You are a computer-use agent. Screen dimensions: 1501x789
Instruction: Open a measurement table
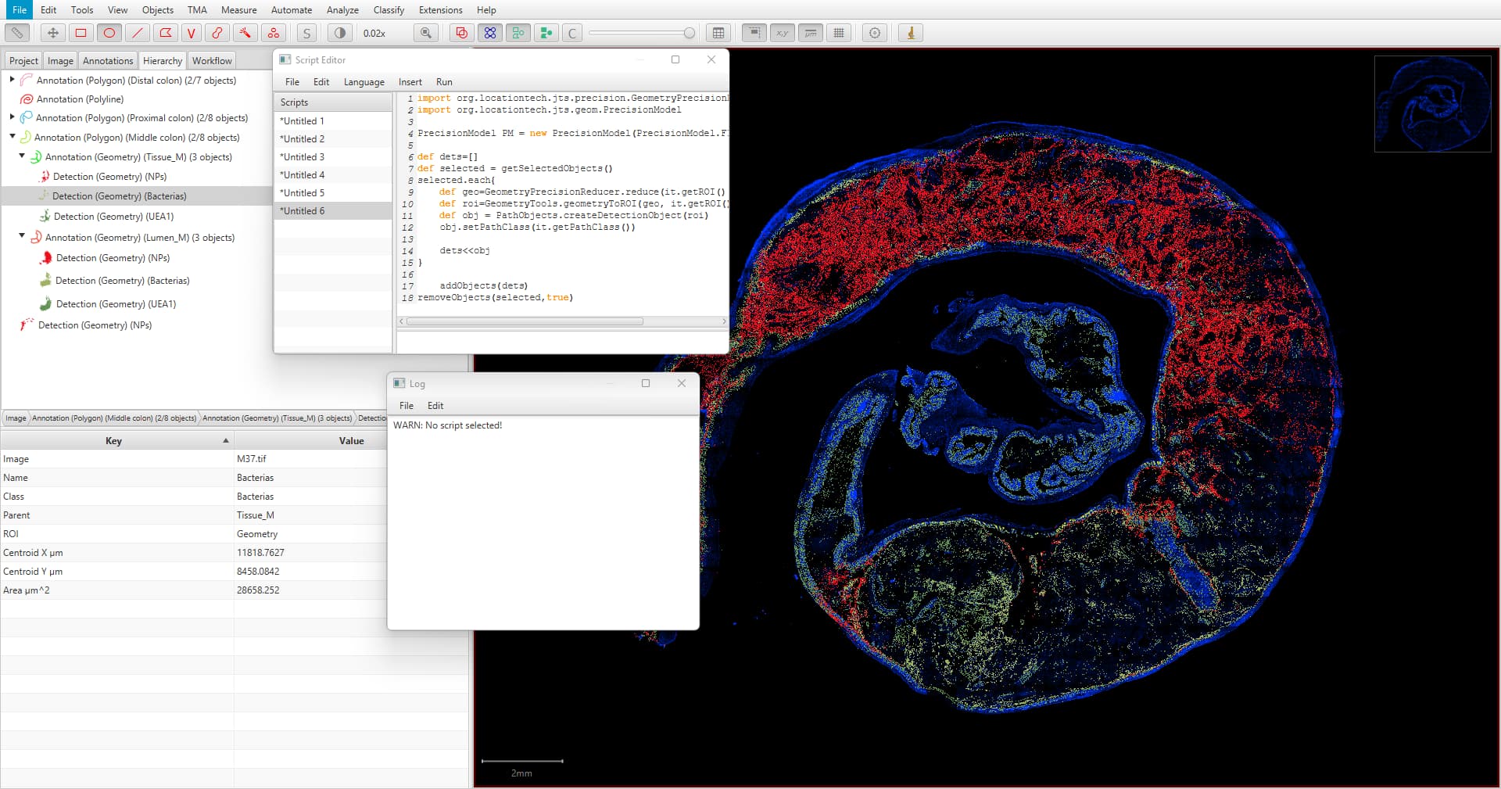click(x=718, y=33)
